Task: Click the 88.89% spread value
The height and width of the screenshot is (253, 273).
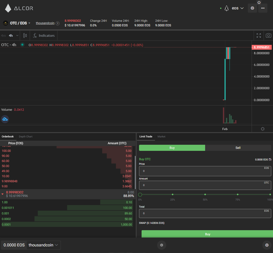Action: 129,196
